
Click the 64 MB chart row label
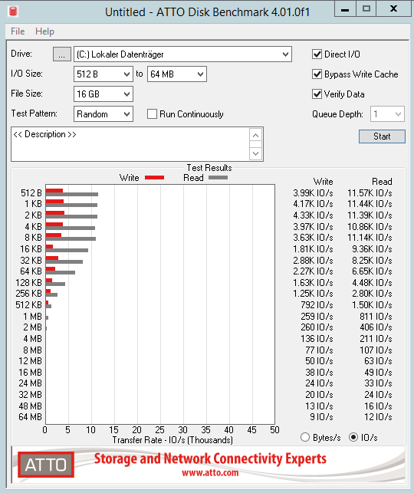[x=30, y=417]
